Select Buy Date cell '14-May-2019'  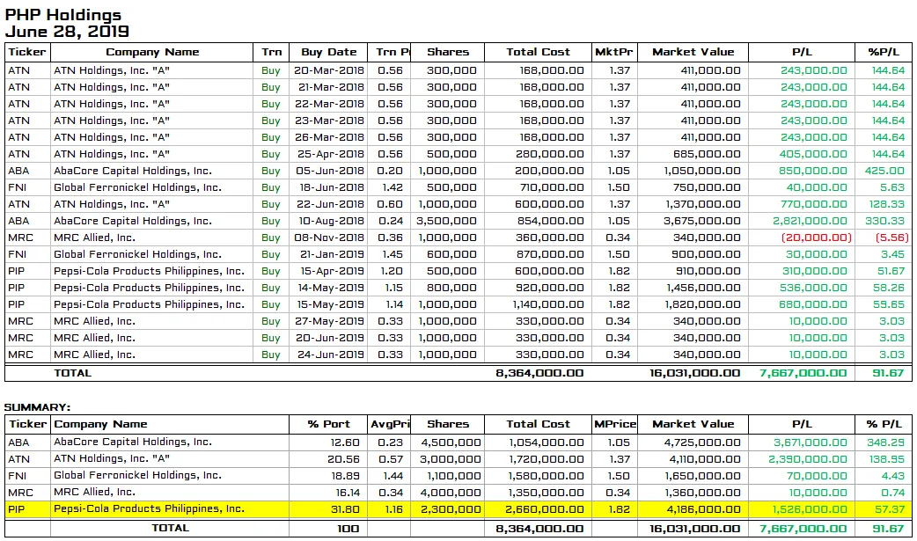(330, 289)
